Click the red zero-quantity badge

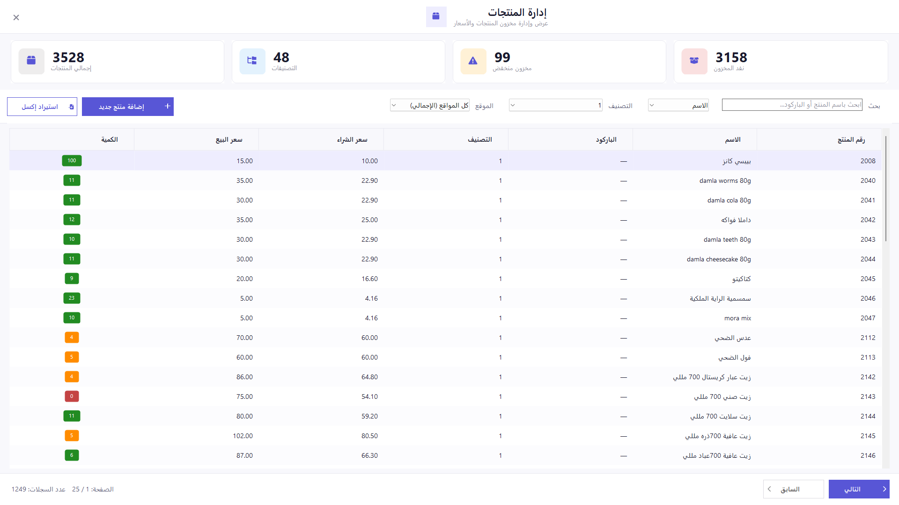point(72,396)
